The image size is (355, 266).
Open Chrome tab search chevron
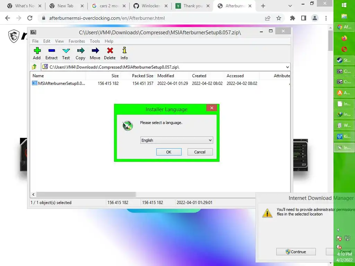[290, 6]
